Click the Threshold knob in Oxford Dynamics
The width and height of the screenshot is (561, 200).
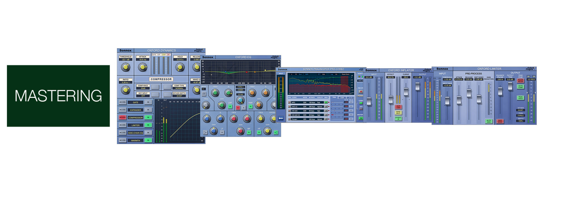[125, 67]
